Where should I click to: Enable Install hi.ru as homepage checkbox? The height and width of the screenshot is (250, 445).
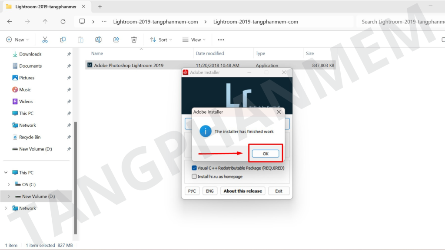pyautogui.click(x=194, y=177)
